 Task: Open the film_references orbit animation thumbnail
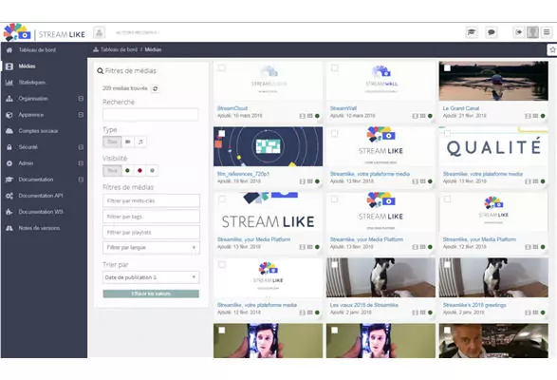tap(268, 146)
